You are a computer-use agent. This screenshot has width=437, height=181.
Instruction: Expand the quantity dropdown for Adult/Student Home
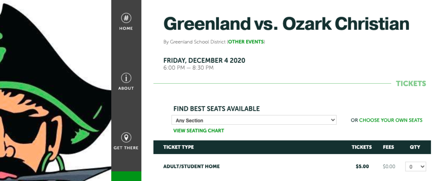tap(416, 167)
